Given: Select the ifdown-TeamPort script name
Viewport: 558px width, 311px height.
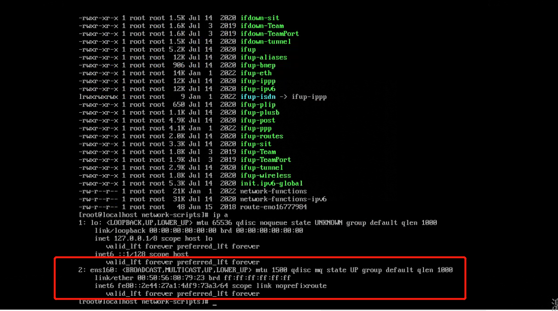Looking at the screenshot, I should tap(270, 34).
